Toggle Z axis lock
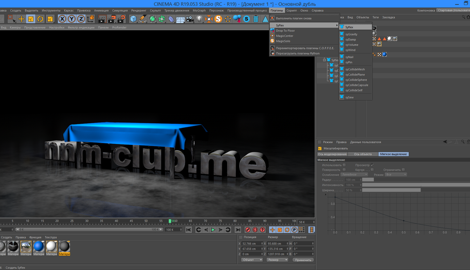Image resolution: width=470 pixels, height=270 pixels. [x=81, y=19]
